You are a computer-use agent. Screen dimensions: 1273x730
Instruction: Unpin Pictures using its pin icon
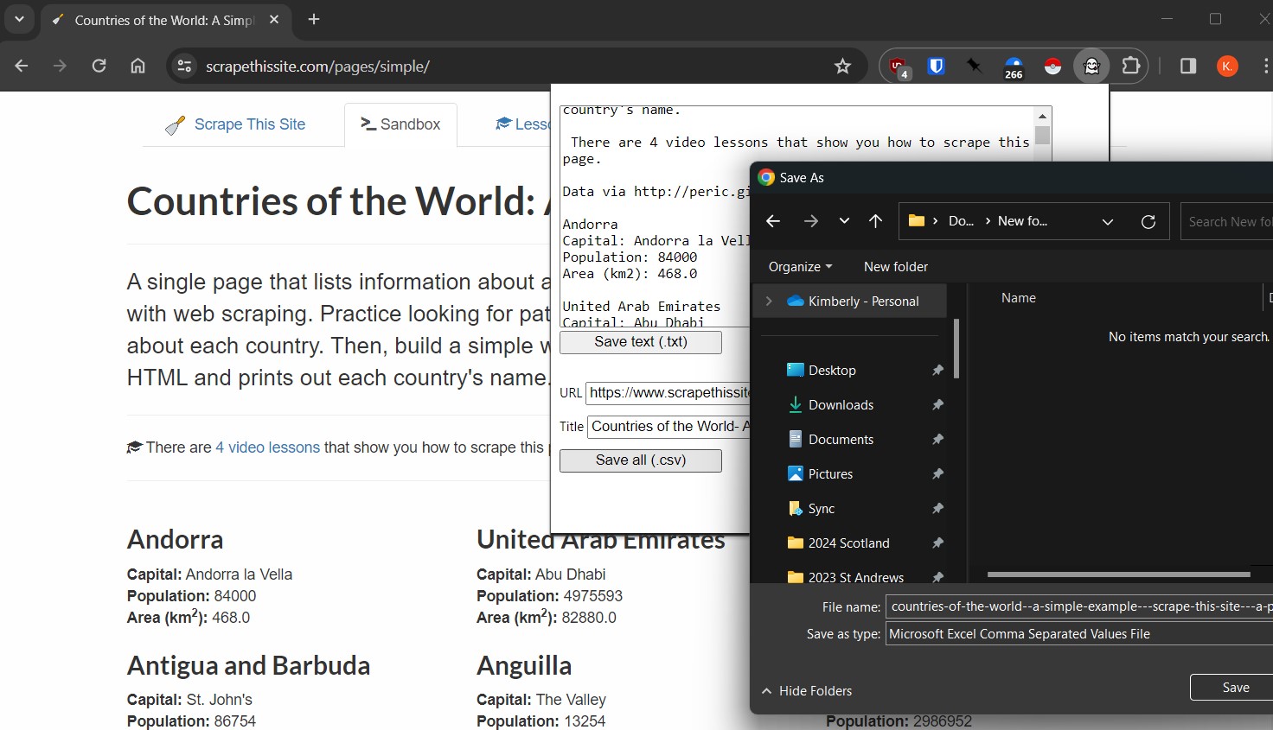point(937,474)
